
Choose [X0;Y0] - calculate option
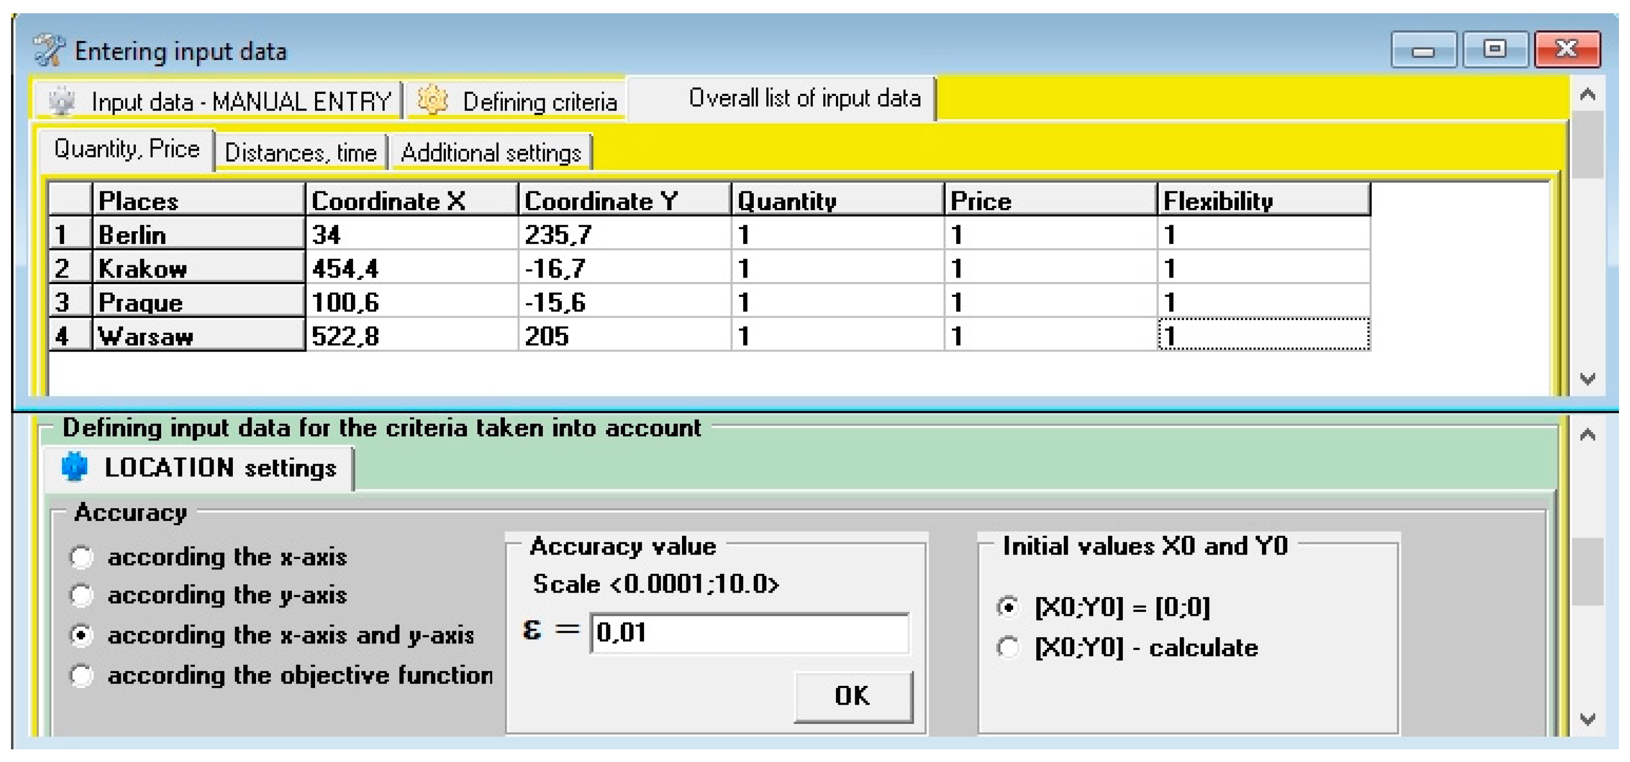tap(1008, 648)
